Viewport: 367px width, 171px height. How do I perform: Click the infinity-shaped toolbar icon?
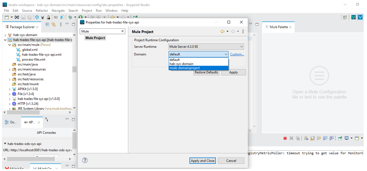click(17, 17)
